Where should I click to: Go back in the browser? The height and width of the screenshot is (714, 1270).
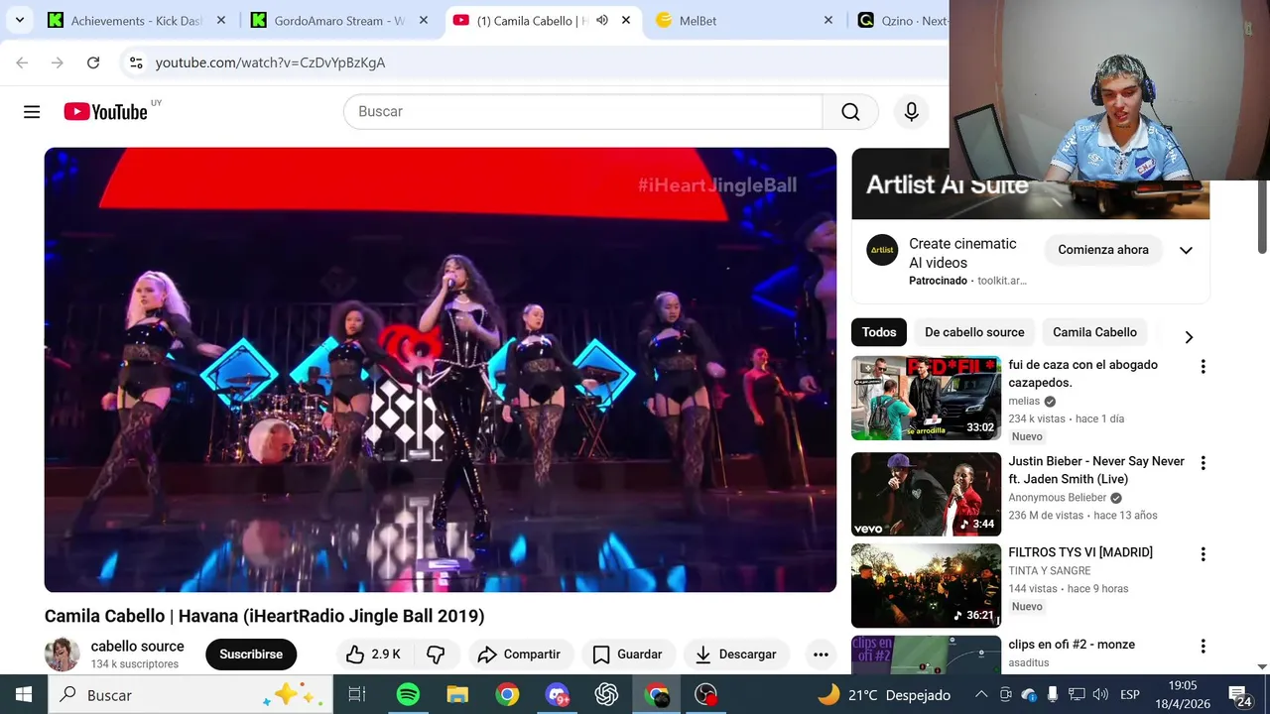point(22,62)
